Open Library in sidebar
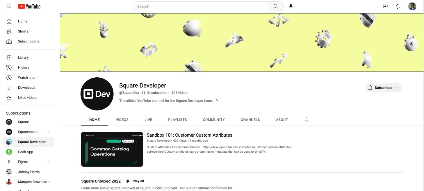 point(28,58)
